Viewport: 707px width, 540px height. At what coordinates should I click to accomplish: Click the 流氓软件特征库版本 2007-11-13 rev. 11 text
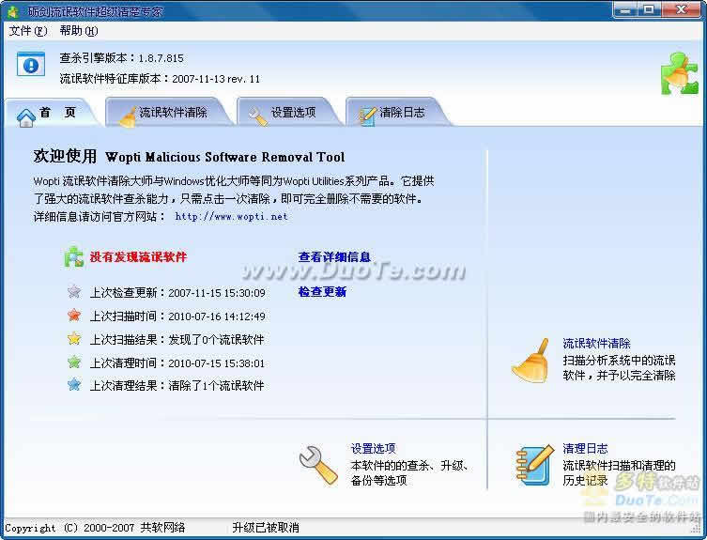[x=160, y=79]
